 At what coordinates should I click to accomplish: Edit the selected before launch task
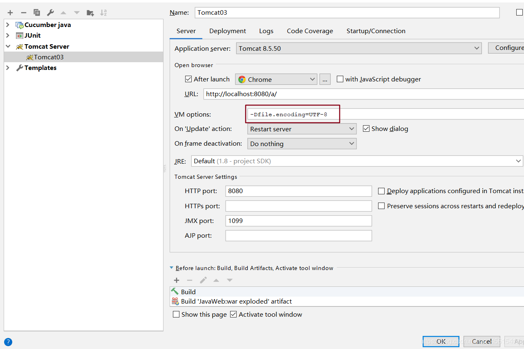[x=203, y=280]
